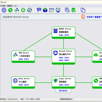
Task: Click the 欢迎使用 WinEIM Server banner text
Action: point(16,17)
